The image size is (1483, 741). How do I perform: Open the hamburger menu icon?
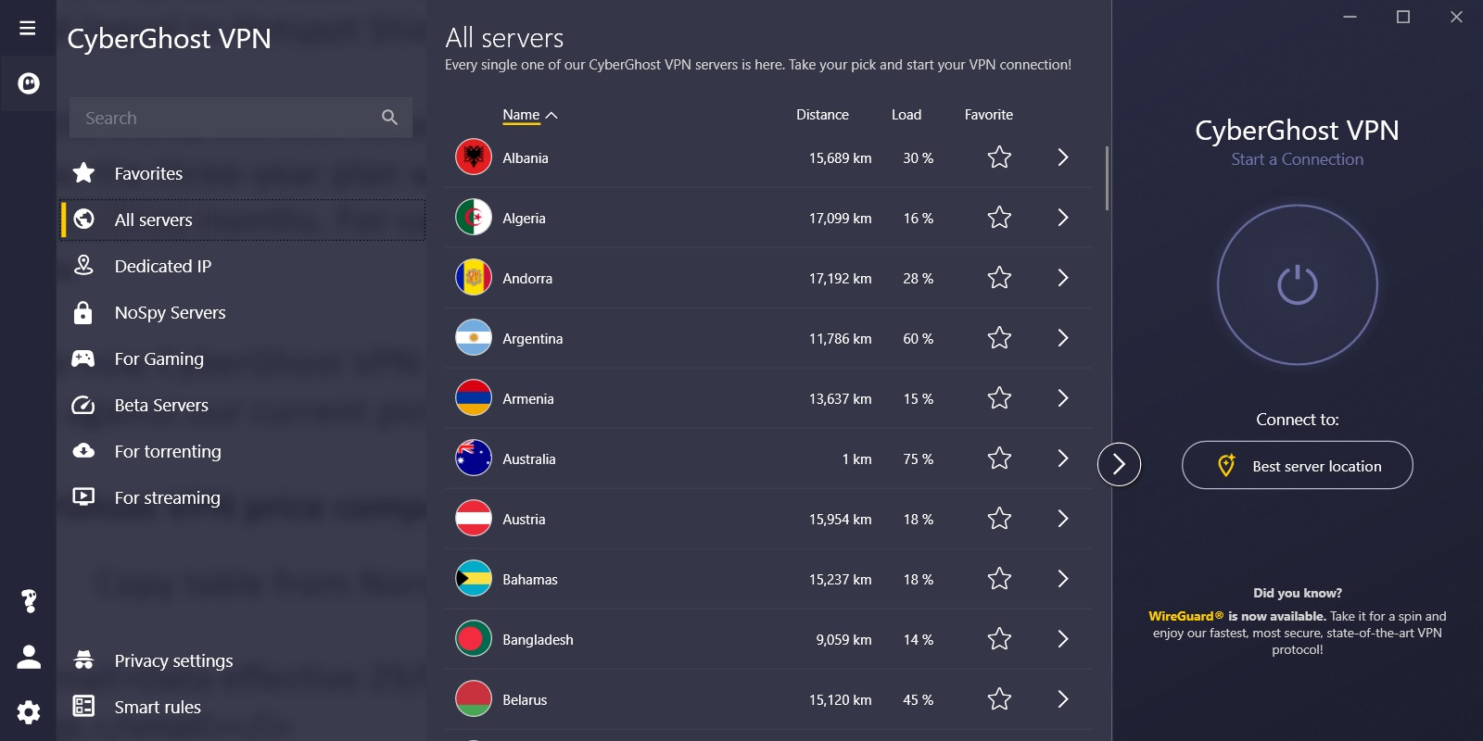[28, 28]
